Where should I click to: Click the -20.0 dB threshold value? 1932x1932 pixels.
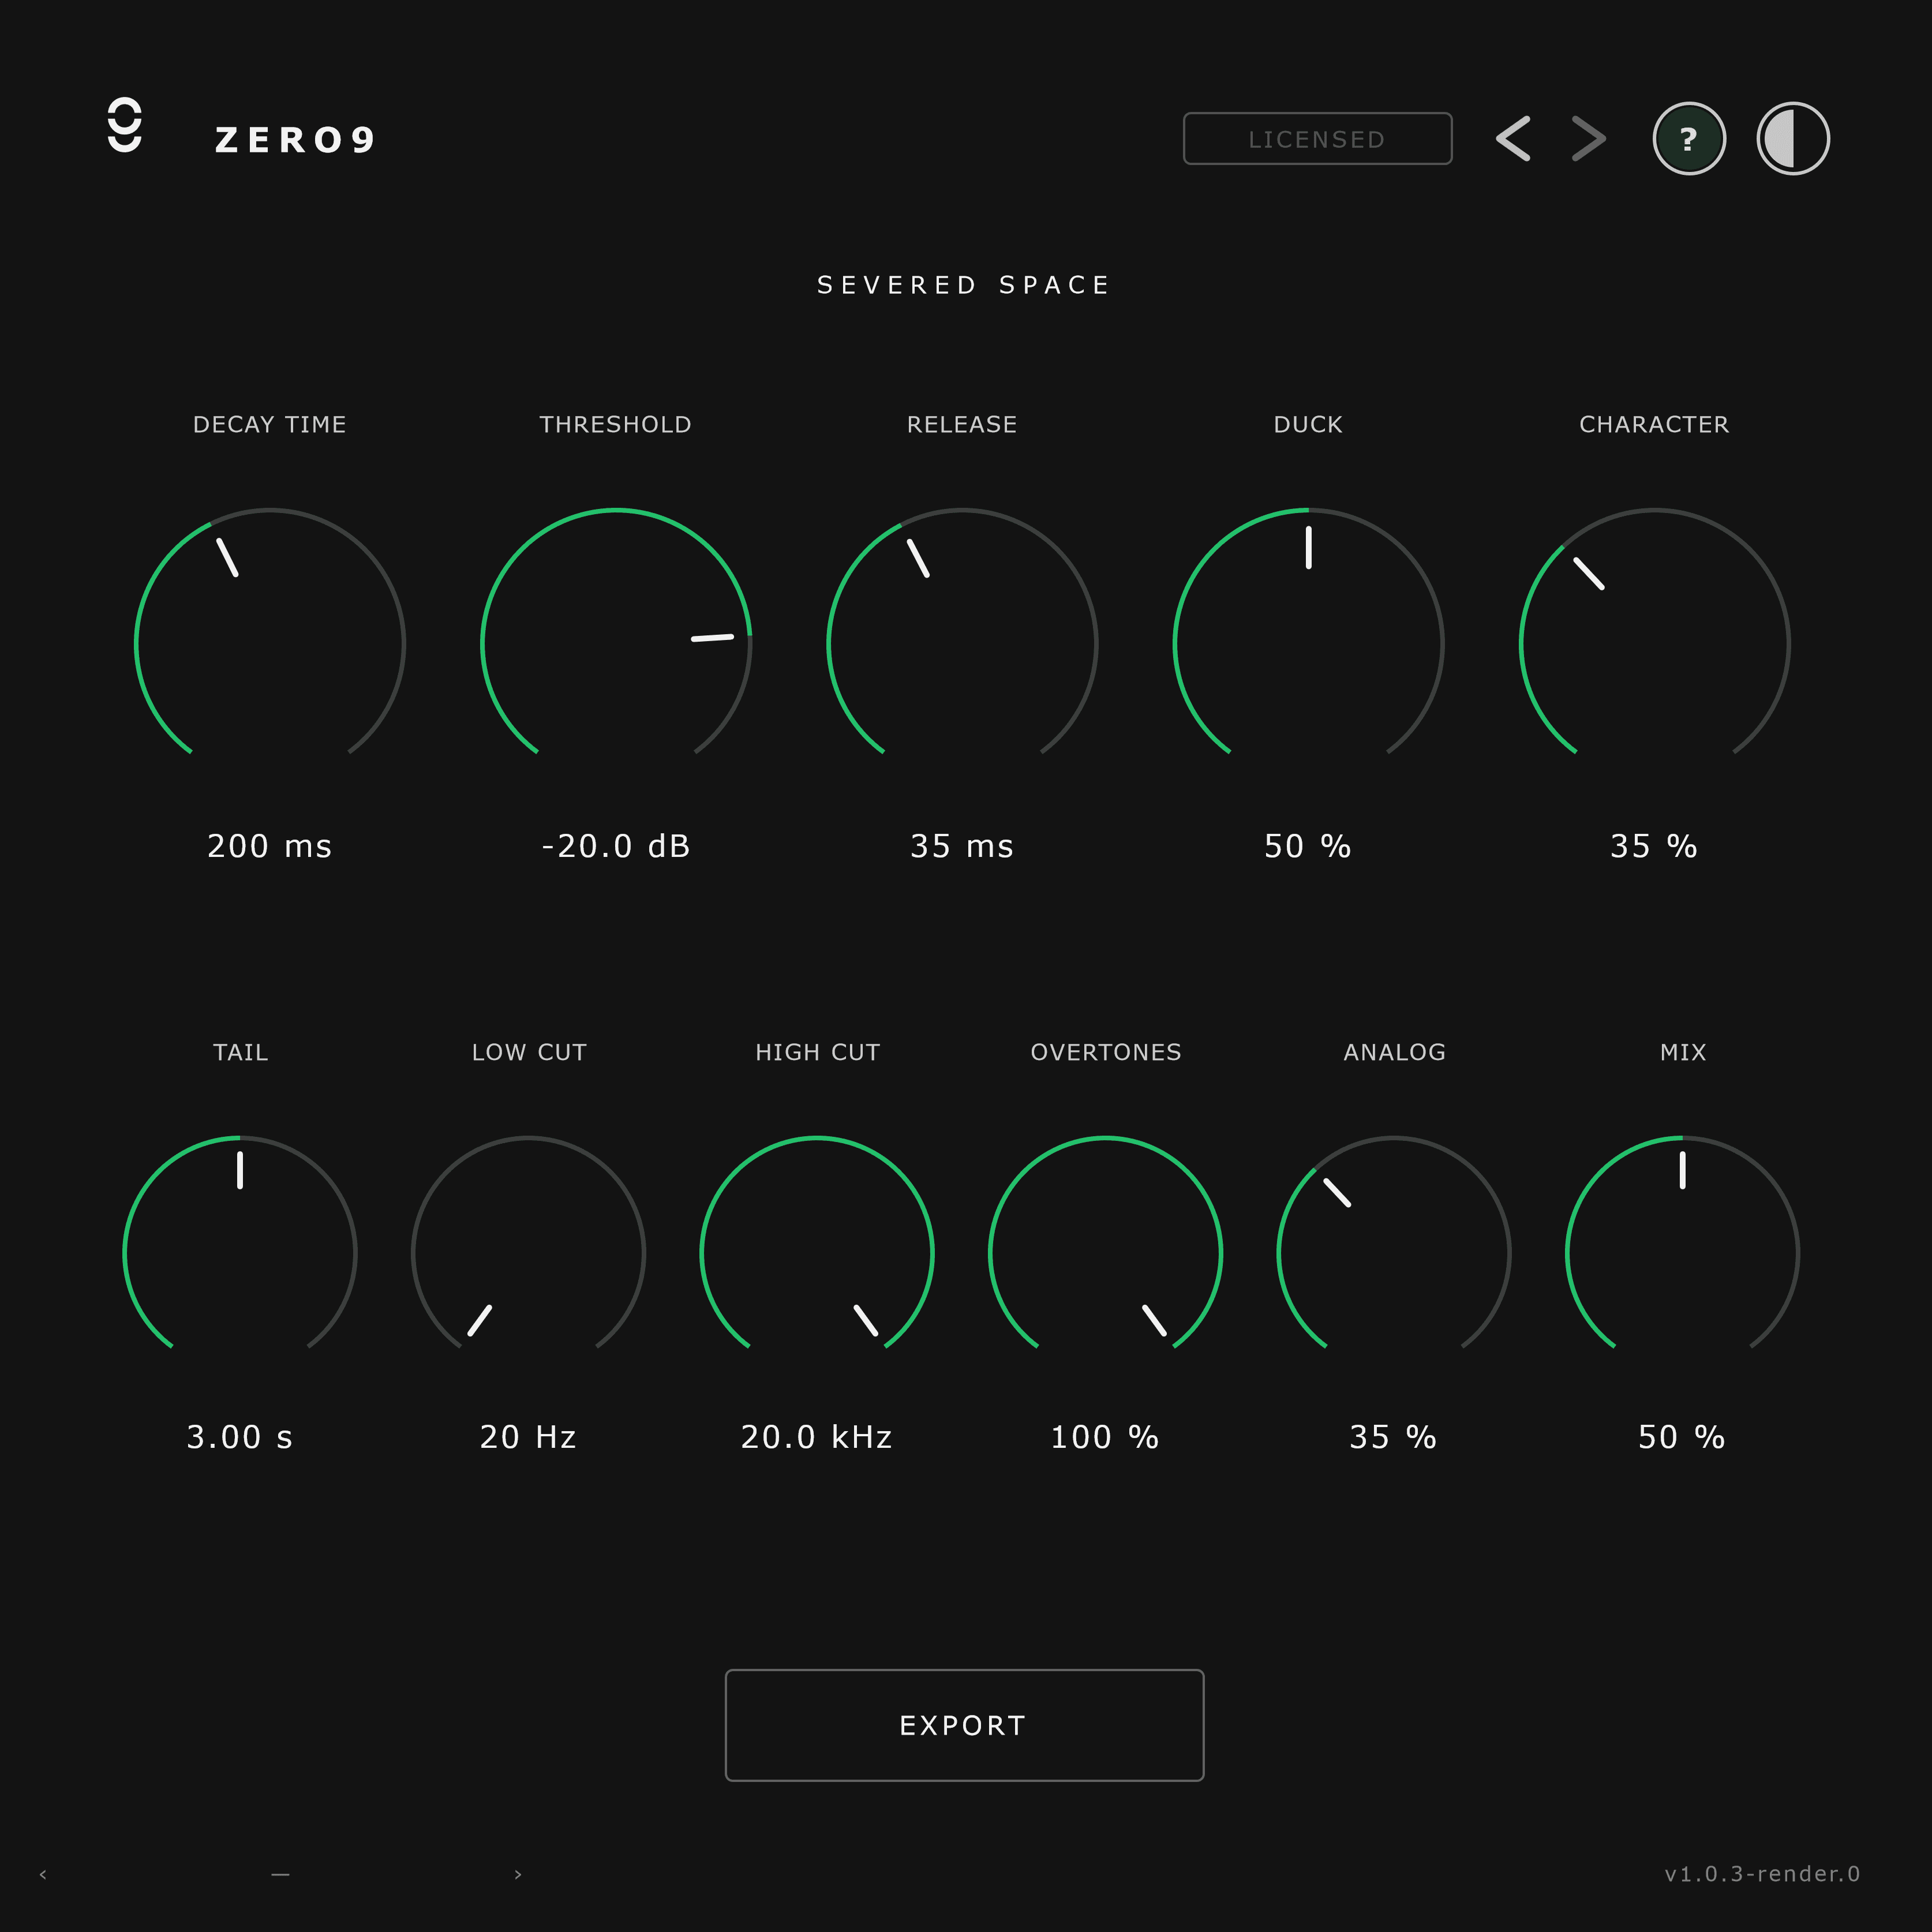tap(616, 846)
